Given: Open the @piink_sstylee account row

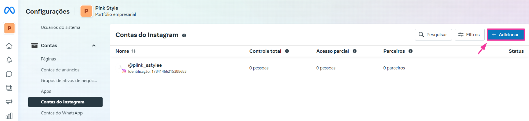Looking at the screenshot, I should 317,68.
